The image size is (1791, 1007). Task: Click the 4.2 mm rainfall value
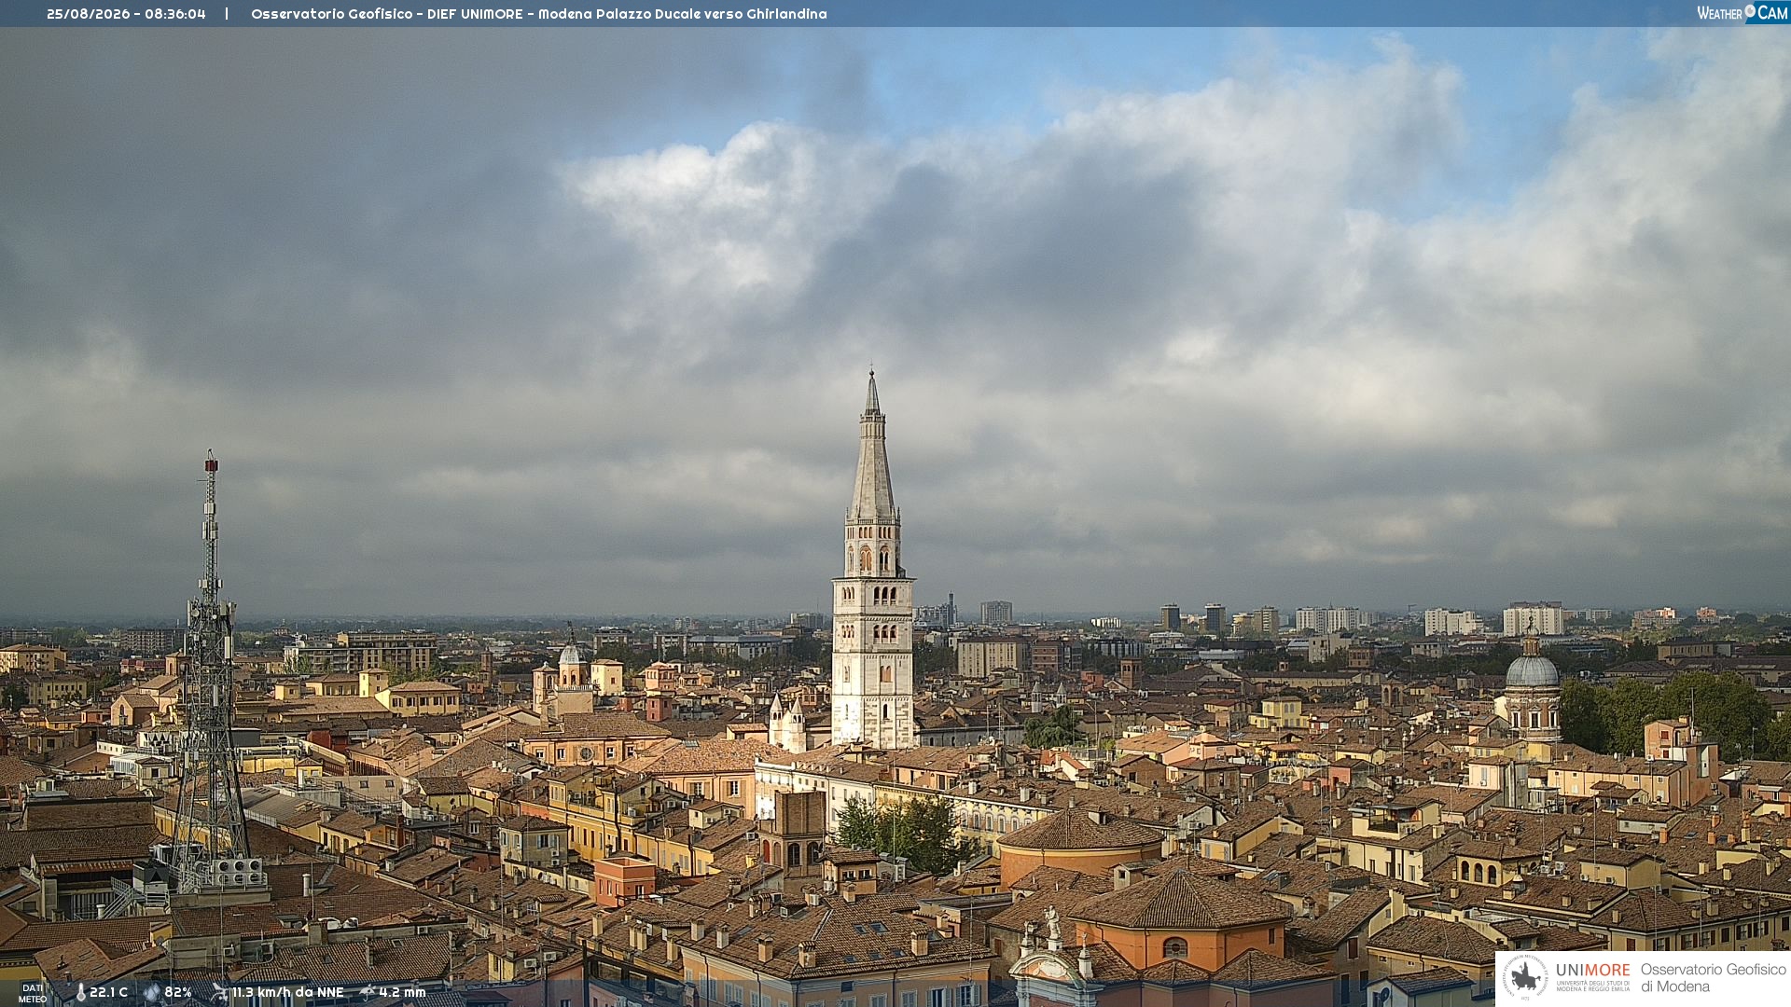pos(402,992)
